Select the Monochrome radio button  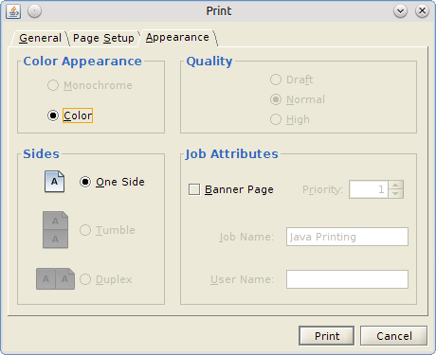pos(53,85)
